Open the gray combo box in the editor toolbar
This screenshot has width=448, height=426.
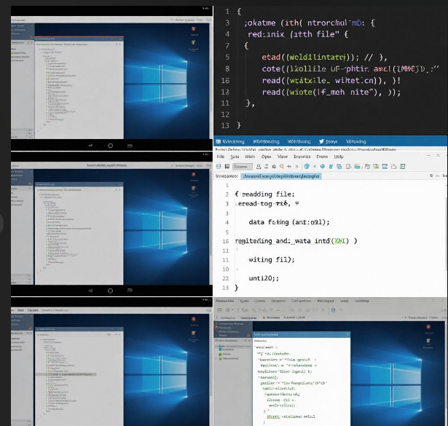point(243,167)
